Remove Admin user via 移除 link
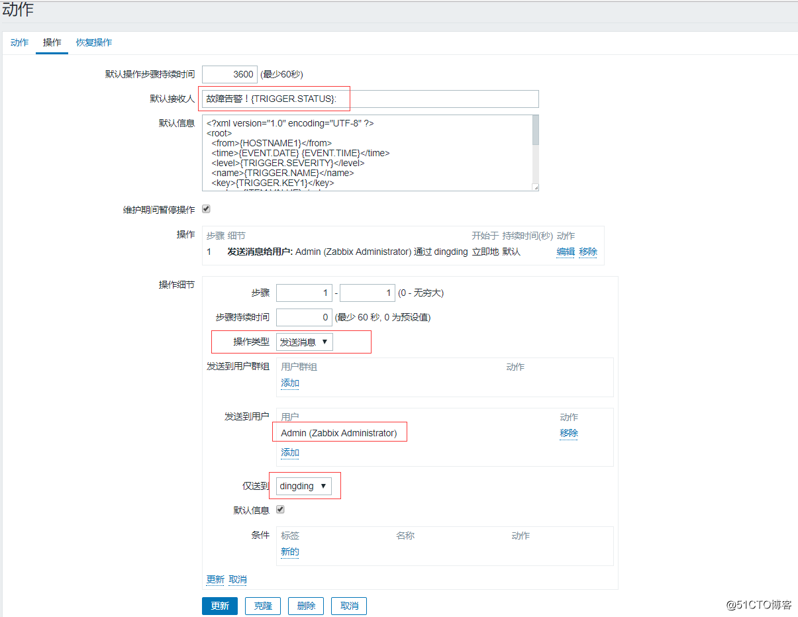 point(568,432)
